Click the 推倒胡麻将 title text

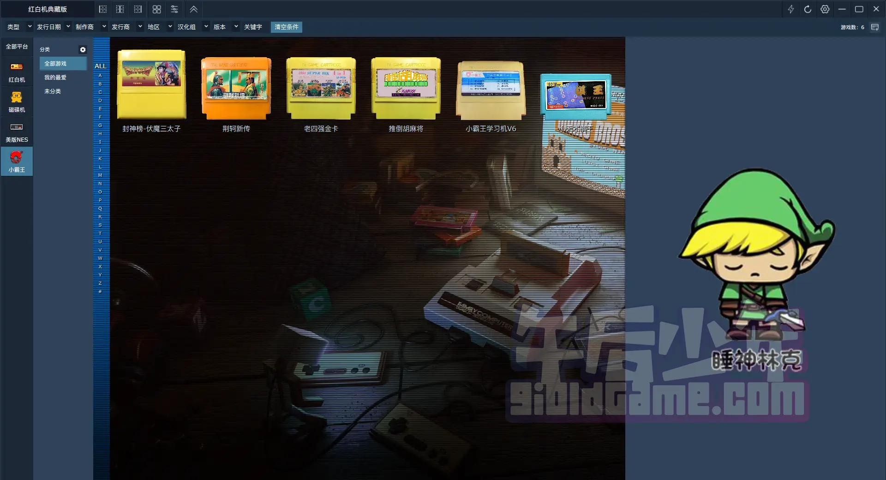pos(406,129)
